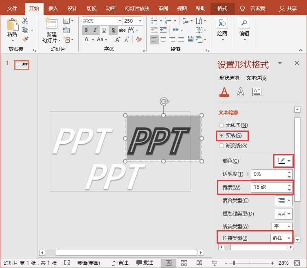This screenshot has height=268, width=307.
Task: Select slide 1 thumbnail
Action: [22, 65]
